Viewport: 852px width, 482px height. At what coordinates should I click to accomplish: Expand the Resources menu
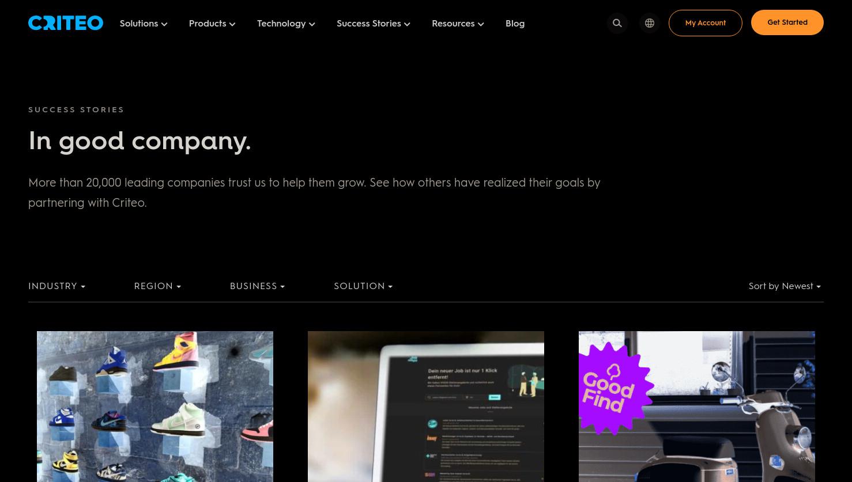(458, 24)
